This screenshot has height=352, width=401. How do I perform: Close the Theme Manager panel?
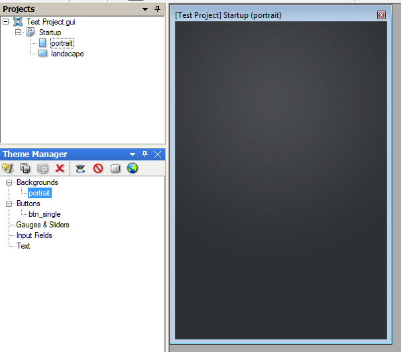point(158,154)
